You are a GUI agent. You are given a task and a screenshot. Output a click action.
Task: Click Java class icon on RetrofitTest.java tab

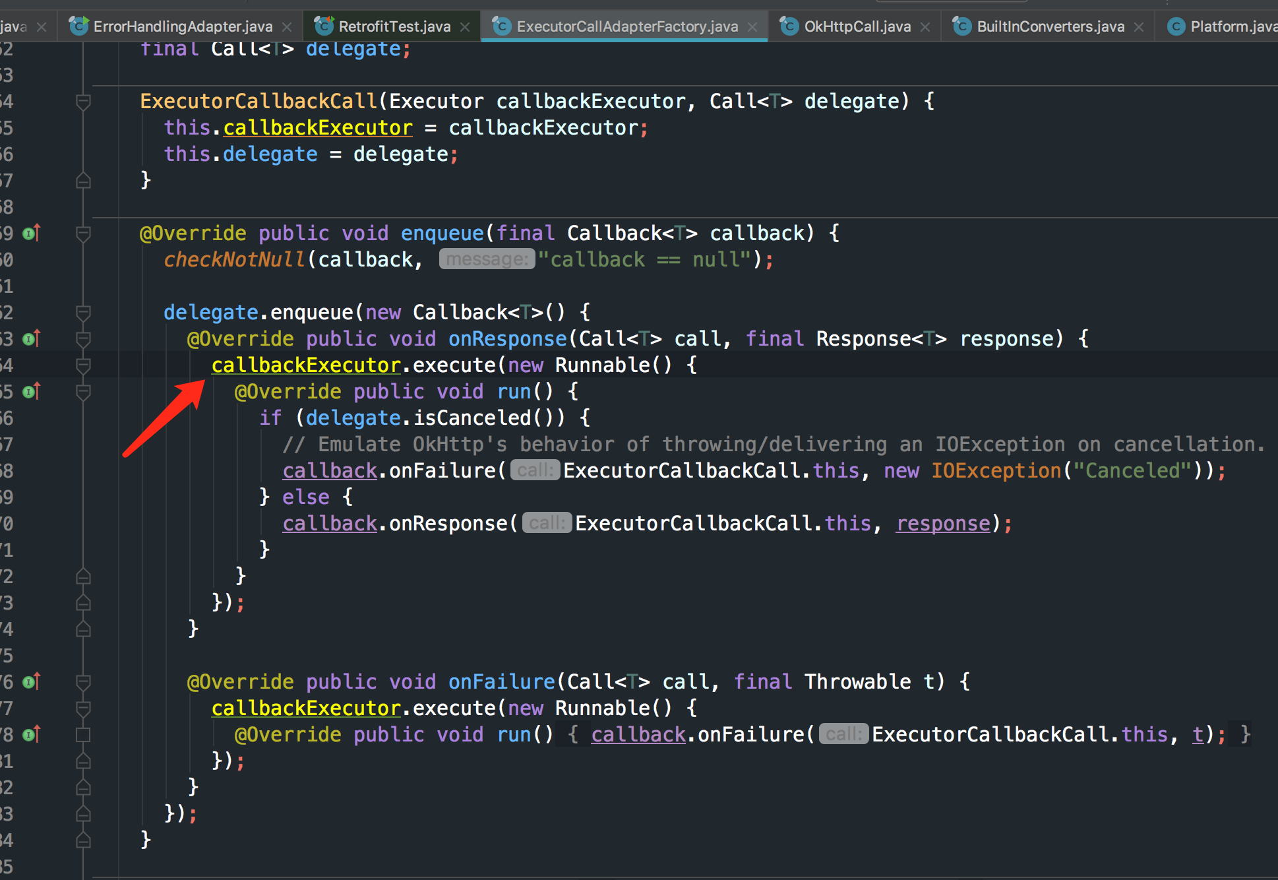click(x=323, y=26)
